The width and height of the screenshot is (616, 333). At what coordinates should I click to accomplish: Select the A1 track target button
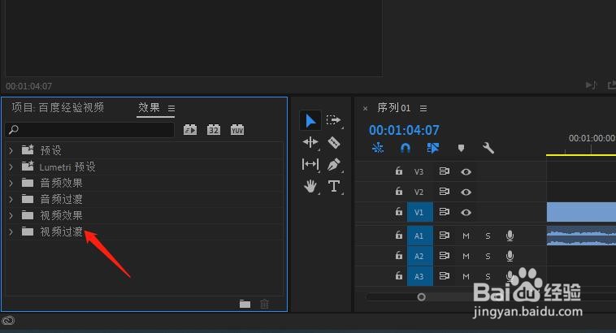point(420,236)
